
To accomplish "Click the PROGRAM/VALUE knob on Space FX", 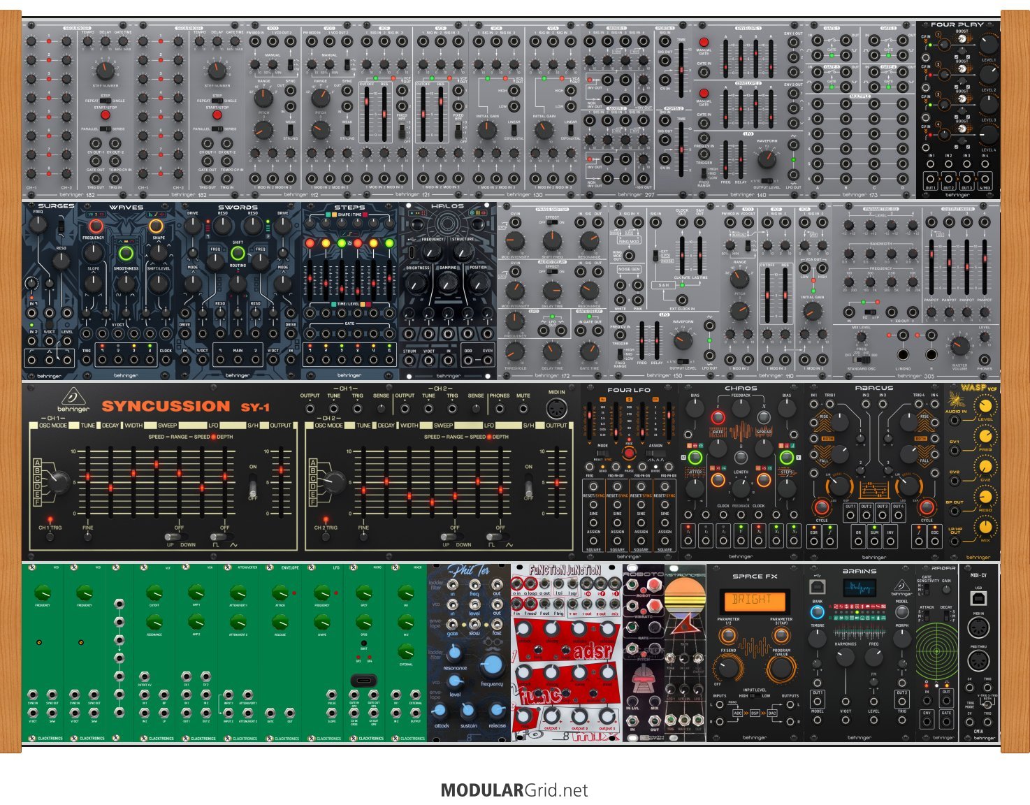I will tap(781, 669).
